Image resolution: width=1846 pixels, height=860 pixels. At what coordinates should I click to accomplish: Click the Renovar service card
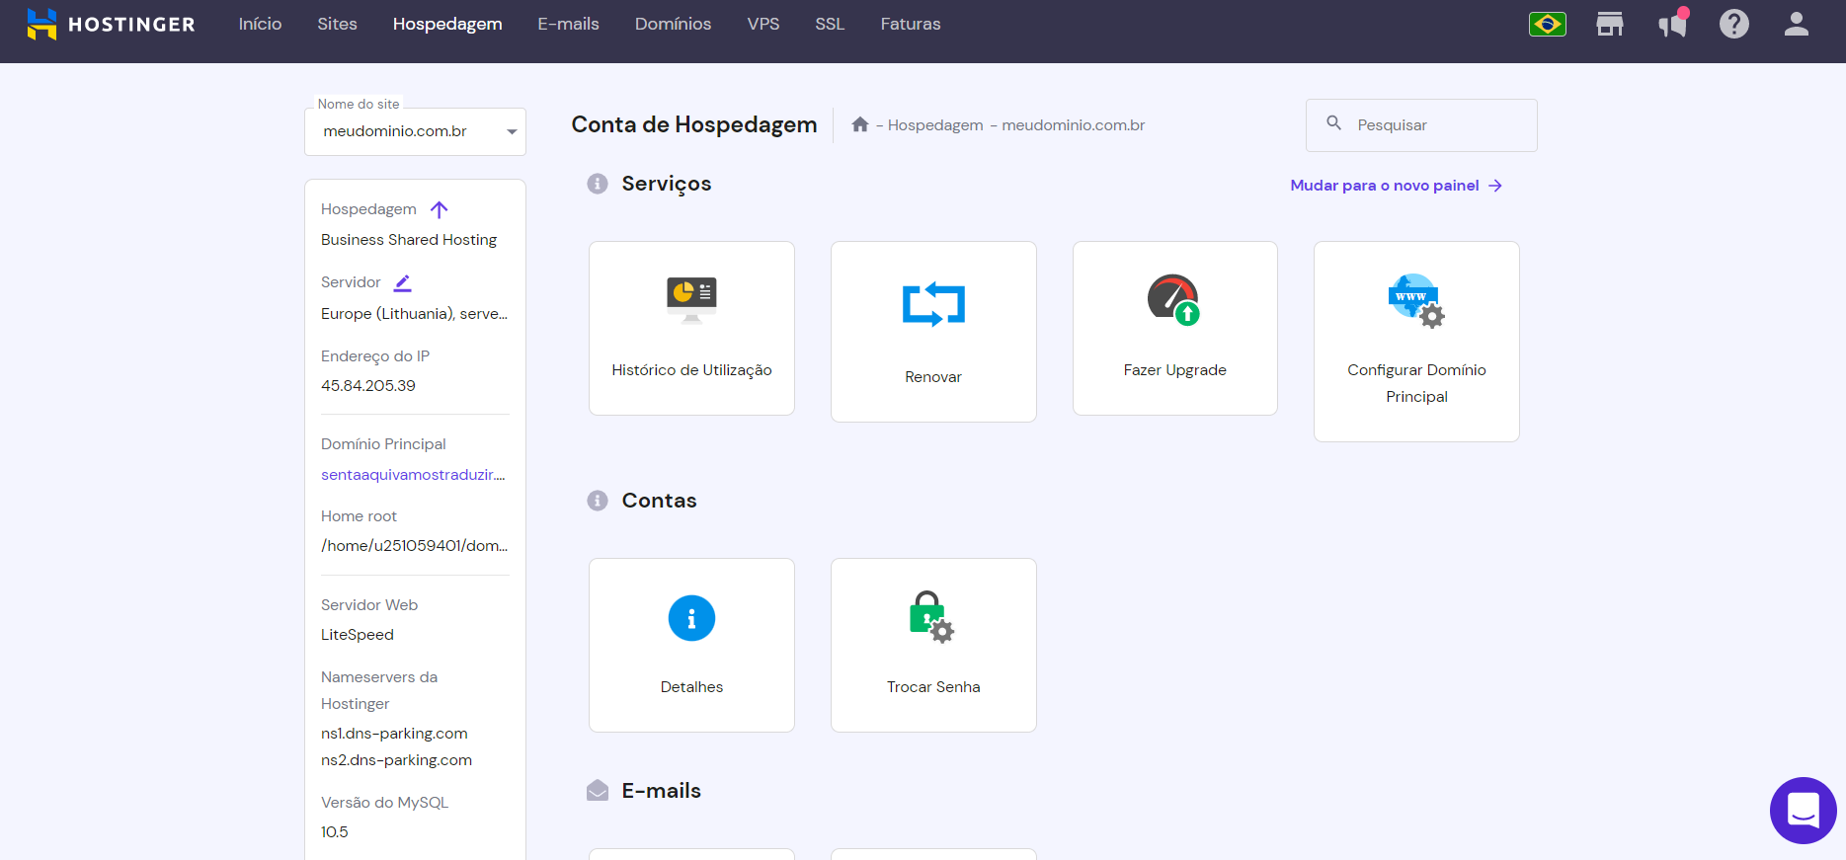tap(933, 331)
